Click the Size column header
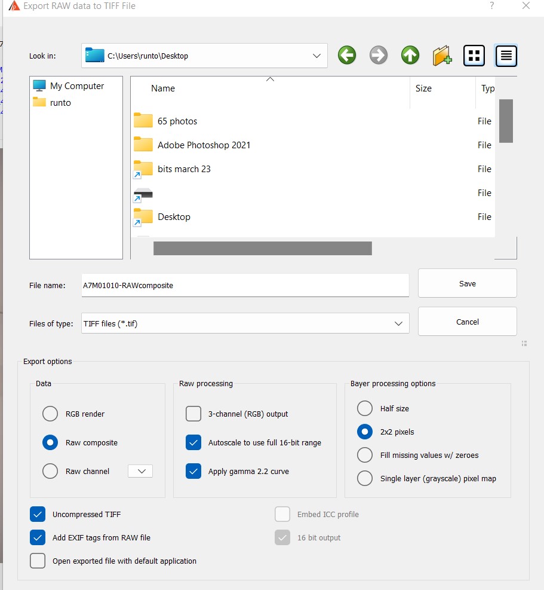Screen dimensions: 544x590 423,88
